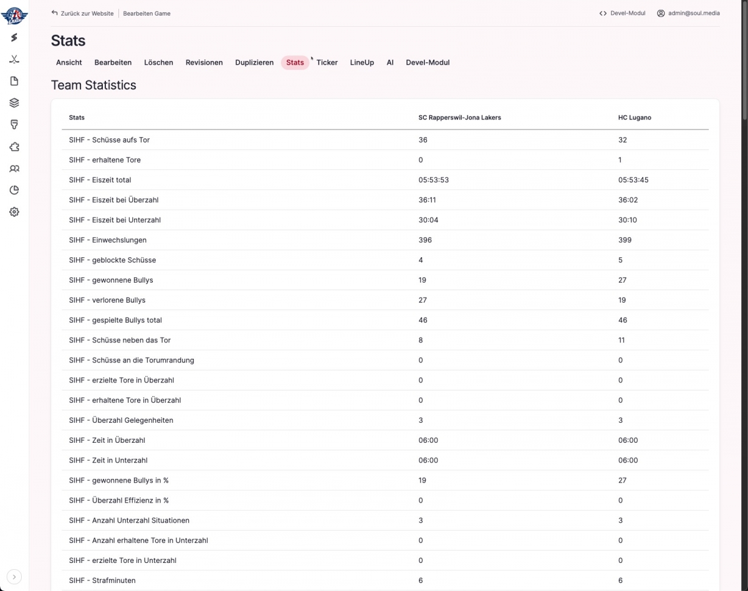The height and width of the screenshot is (591, 748).
Task: Click the value 30:10
Action: tap(628, 220)
